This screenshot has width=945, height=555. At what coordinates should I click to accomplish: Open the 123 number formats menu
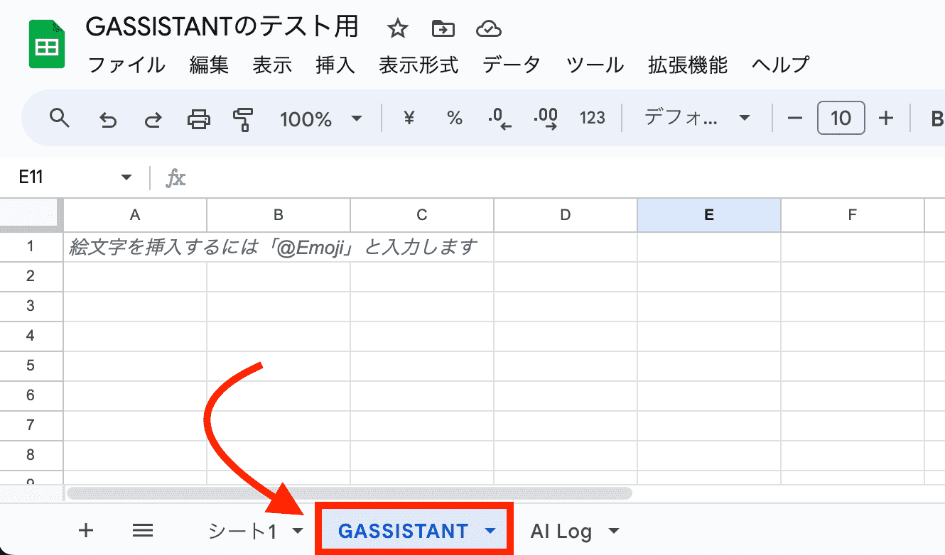tap(593, 118)
